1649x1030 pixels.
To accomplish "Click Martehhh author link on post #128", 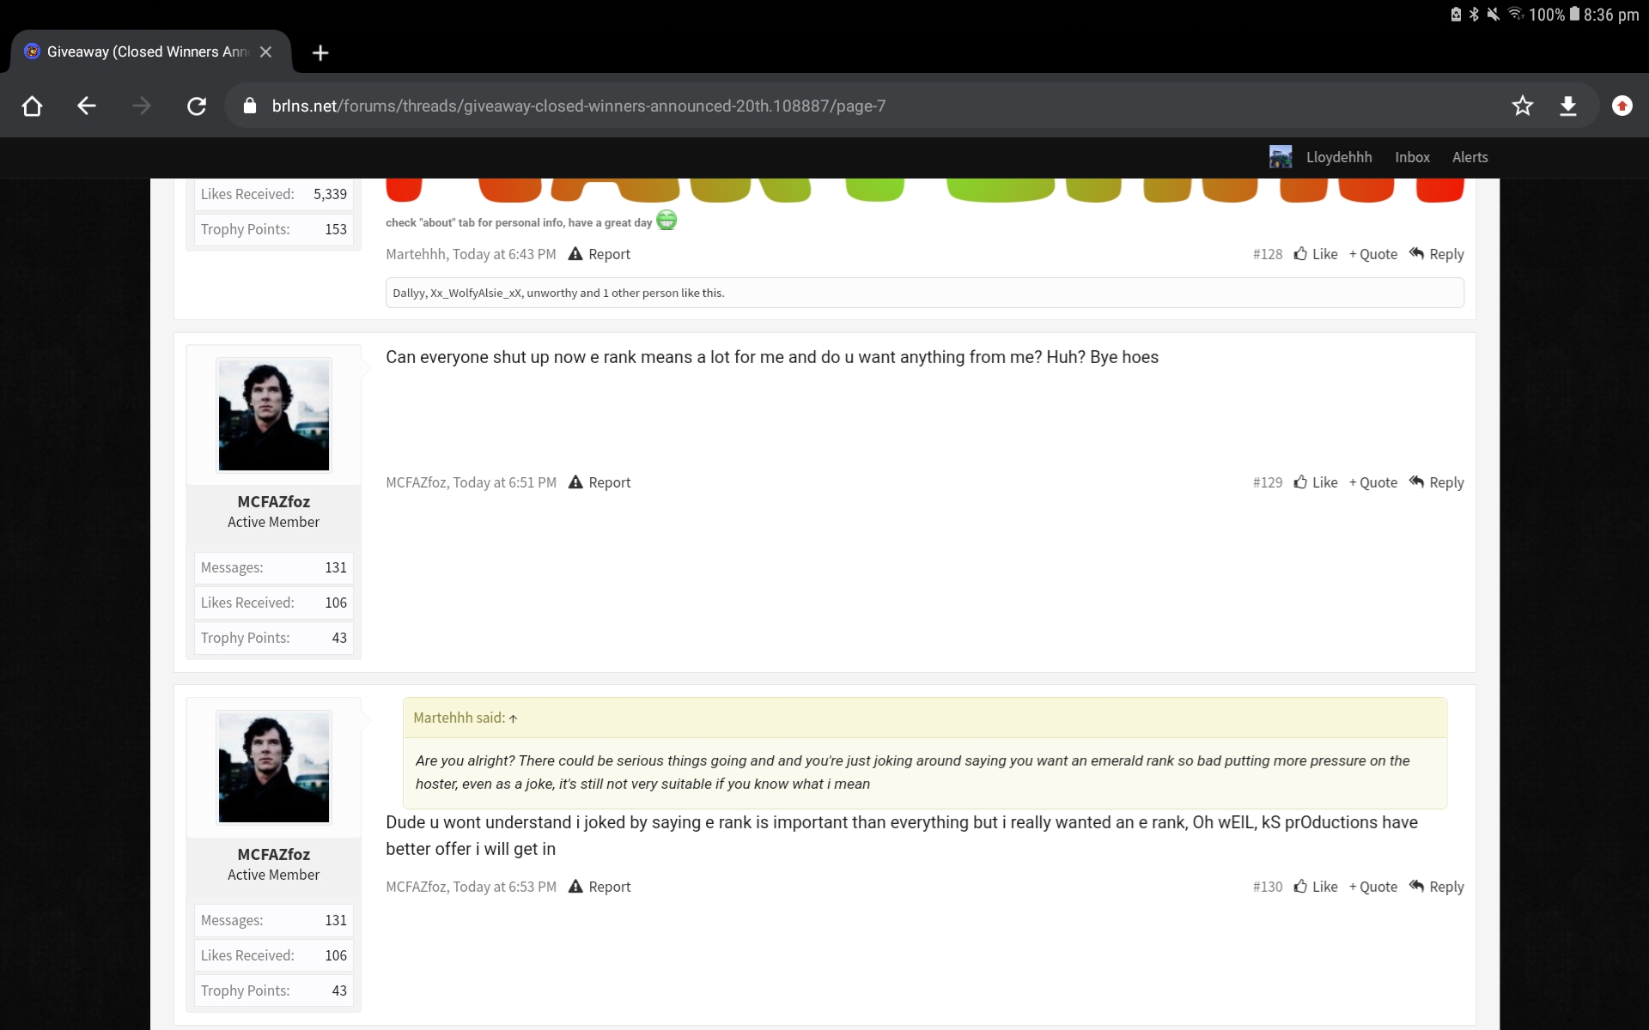I will coord(416,254).
